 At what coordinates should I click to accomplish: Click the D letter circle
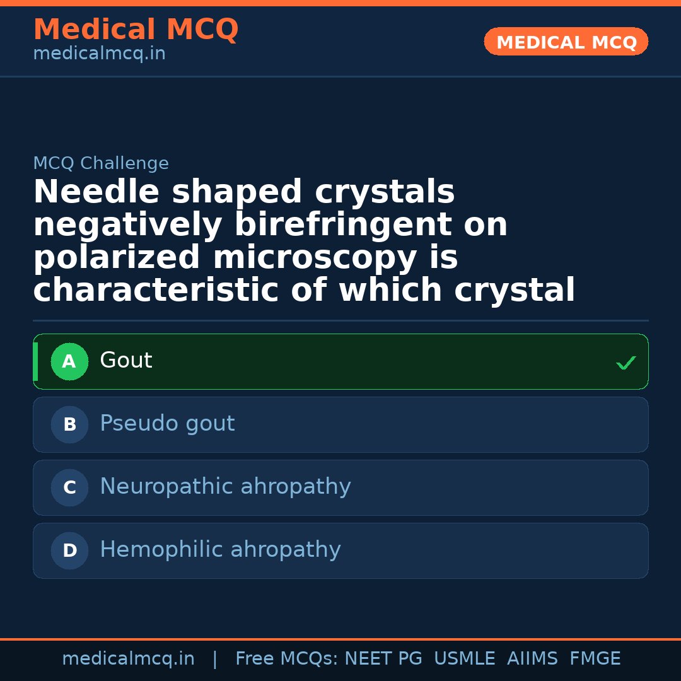pos(69,551)
